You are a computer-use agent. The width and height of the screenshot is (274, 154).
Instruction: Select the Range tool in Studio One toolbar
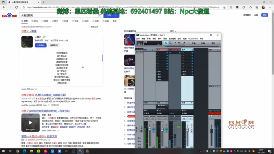pos(170,43)
